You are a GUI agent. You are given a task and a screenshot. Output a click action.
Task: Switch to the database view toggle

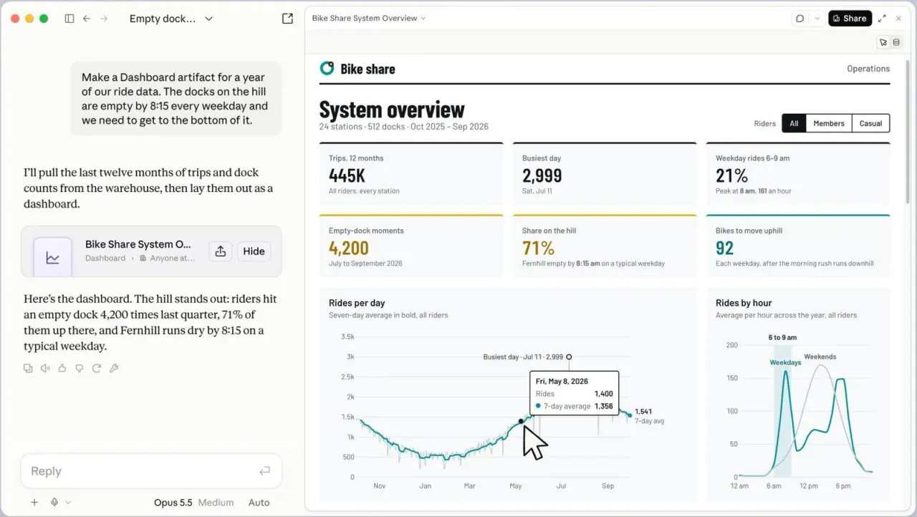pyautogui.click(x=896, y=42)
